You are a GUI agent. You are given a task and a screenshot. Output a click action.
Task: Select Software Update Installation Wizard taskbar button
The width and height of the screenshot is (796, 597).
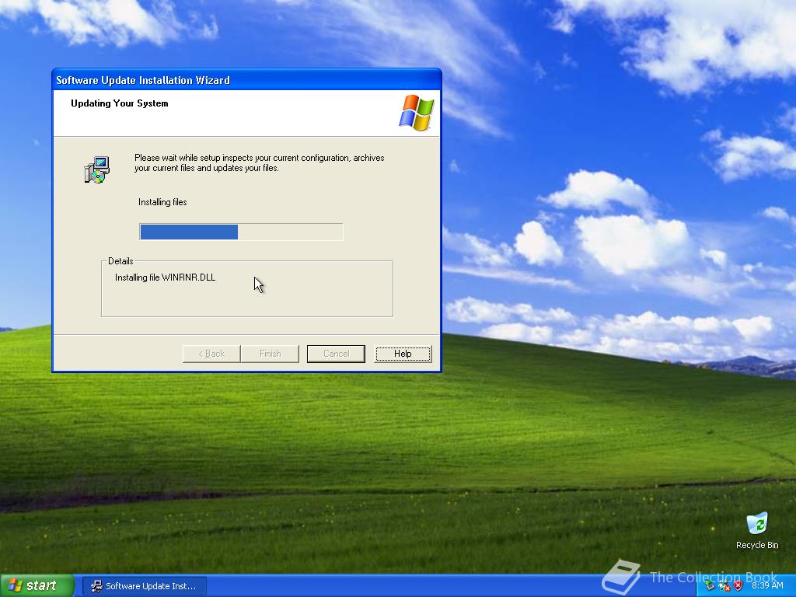pos(145,586)
